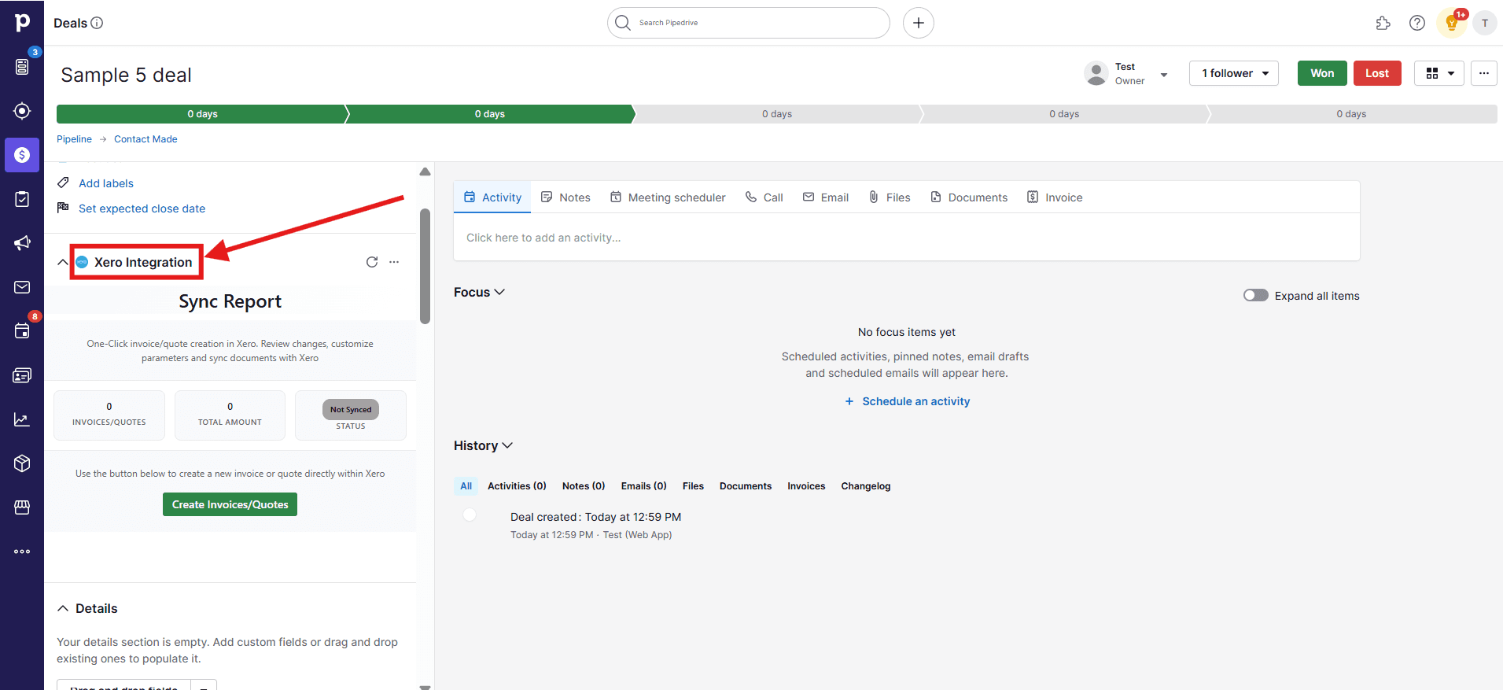This screenshot has width=1503, height=690.
Task: Click the owner avatar picture
Action: pyautogui.click(x=1096, y=73)
